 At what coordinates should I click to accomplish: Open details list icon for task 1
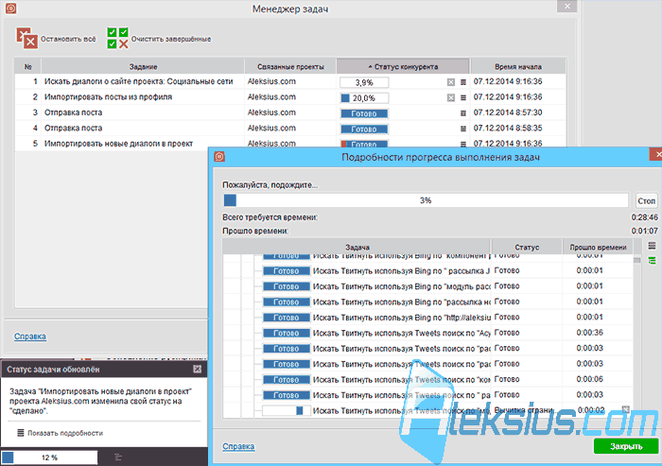coord(463,82)
